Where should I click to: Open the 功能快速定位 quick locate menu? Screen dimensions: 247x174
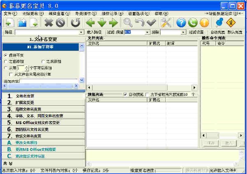[224, 14]
